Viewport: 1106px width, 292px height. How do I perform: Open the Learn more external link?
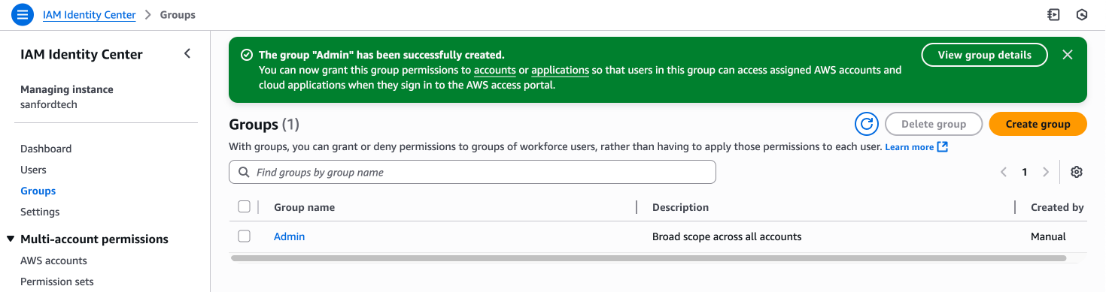tap(916, 147)
